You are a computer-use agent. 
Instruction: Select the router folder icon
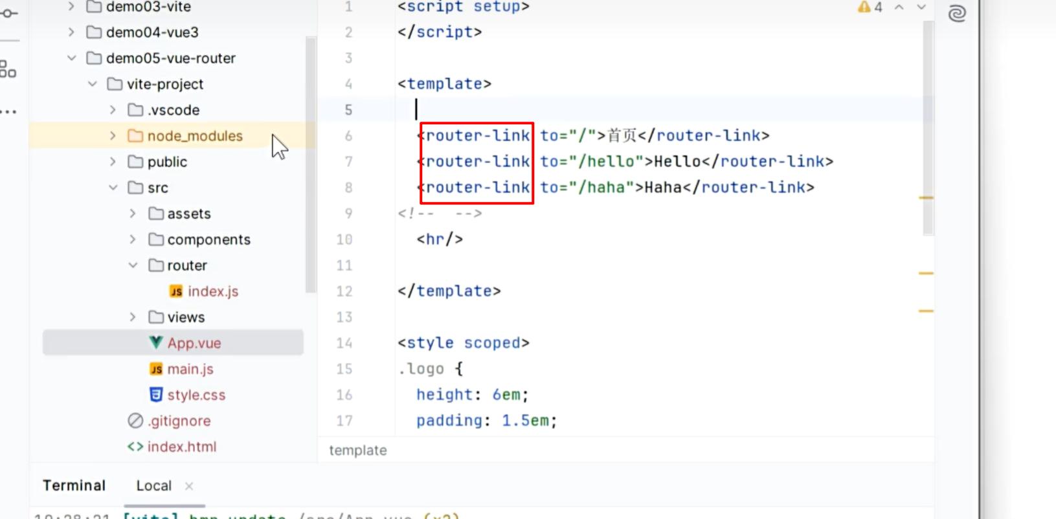156,265
